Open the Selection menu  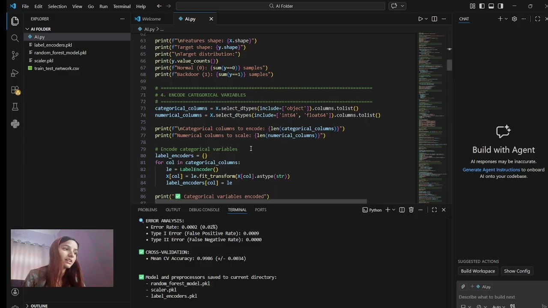[57, 6]
